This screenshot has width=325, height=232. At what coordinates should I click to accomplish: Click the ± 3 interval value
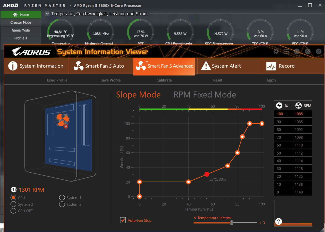point(262,223)
